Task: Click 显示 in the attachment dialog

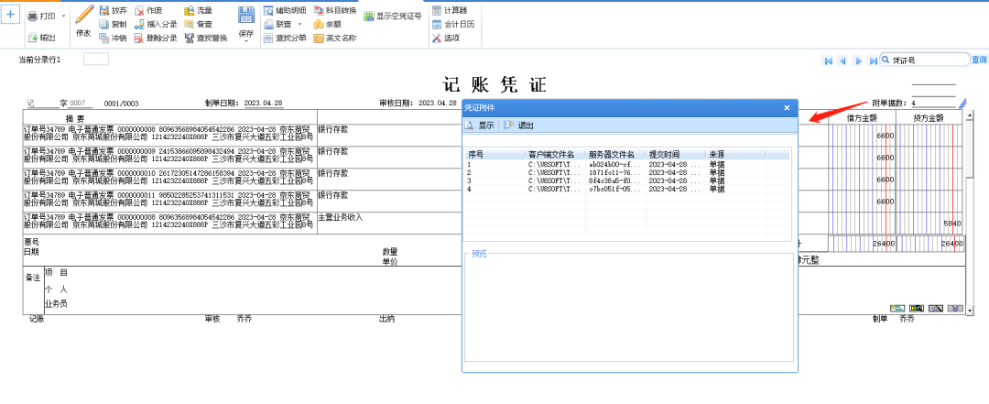Action: (x=480, y=126)
